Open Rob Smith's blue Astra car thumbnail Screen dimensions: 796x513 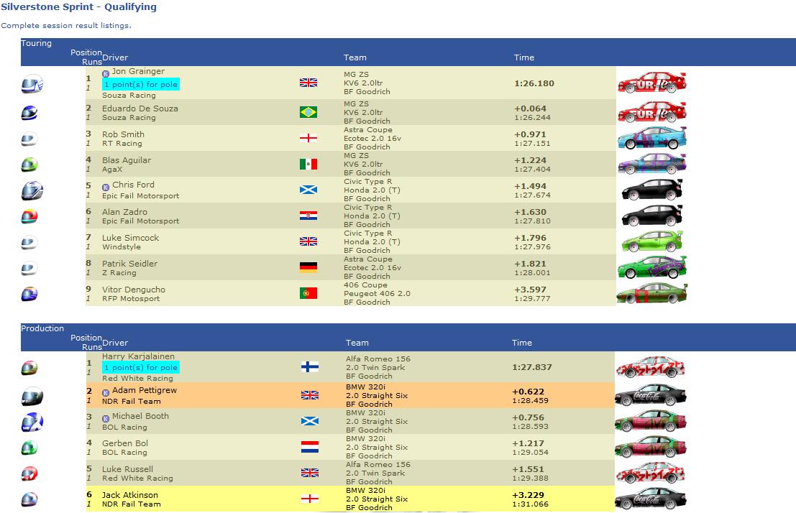click(x=651, y=138)
